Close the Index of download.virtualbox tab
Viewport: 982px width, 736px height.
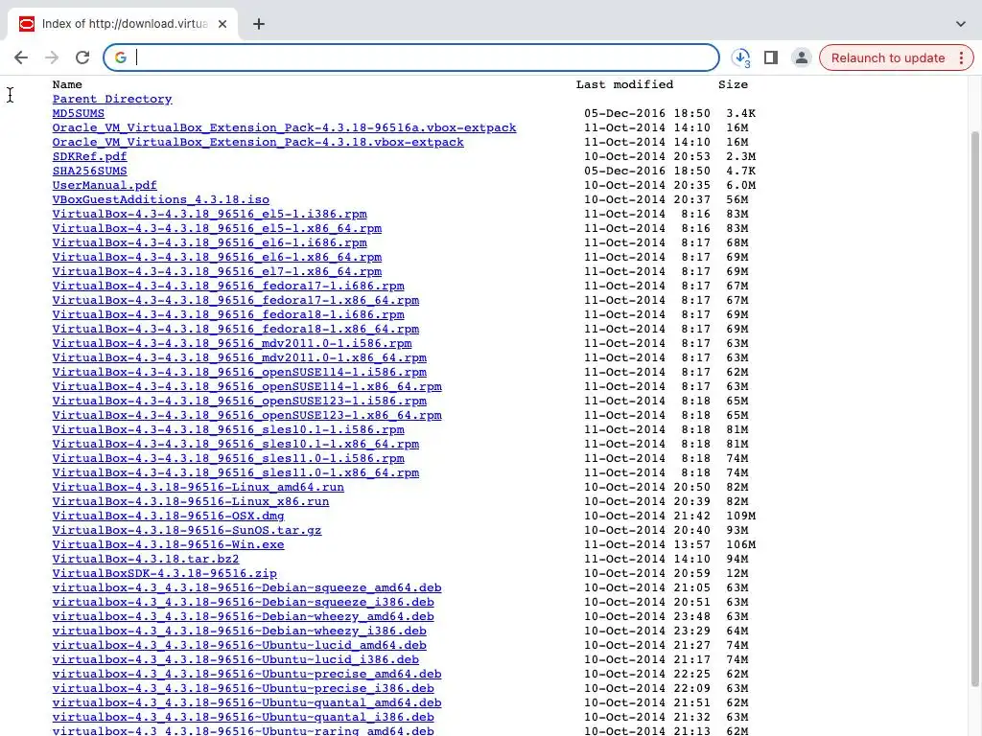pos(222,24)
